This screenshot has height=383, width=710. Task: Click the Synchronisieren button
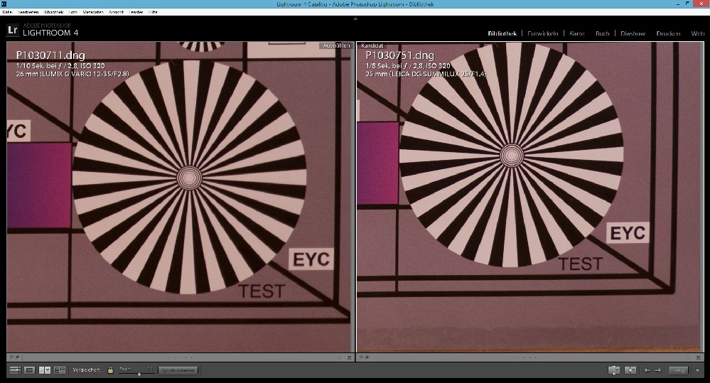(x=178, y=370)
